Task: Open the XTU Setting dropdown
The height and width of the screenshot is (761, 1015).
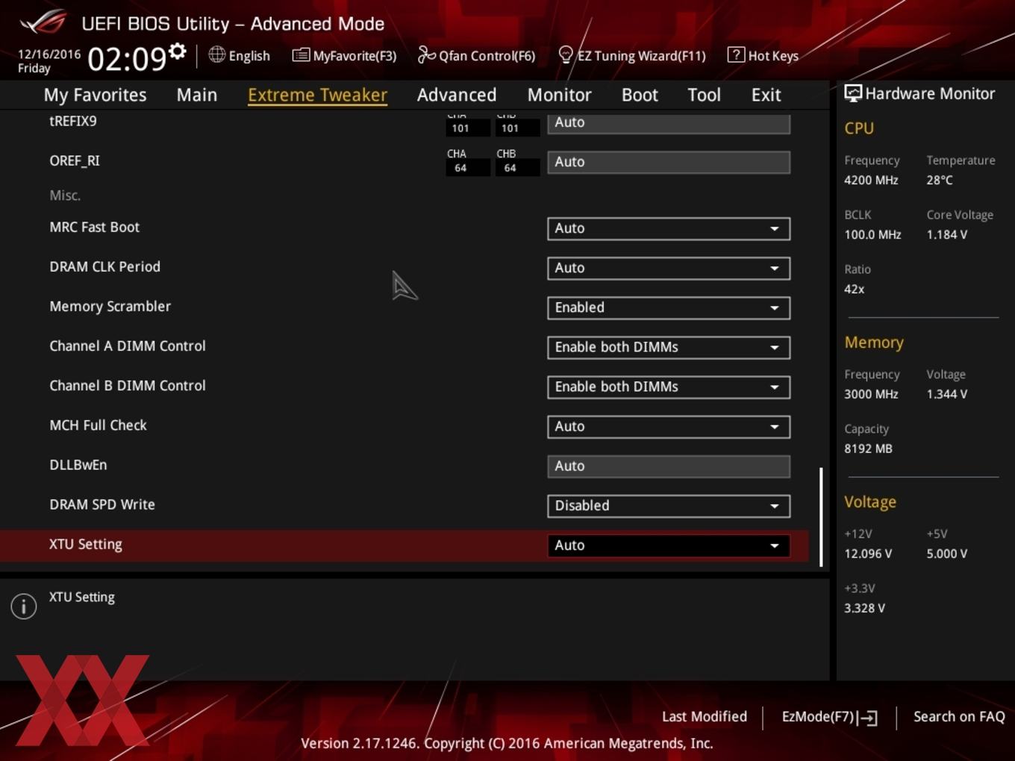Action: coord(668,545)
